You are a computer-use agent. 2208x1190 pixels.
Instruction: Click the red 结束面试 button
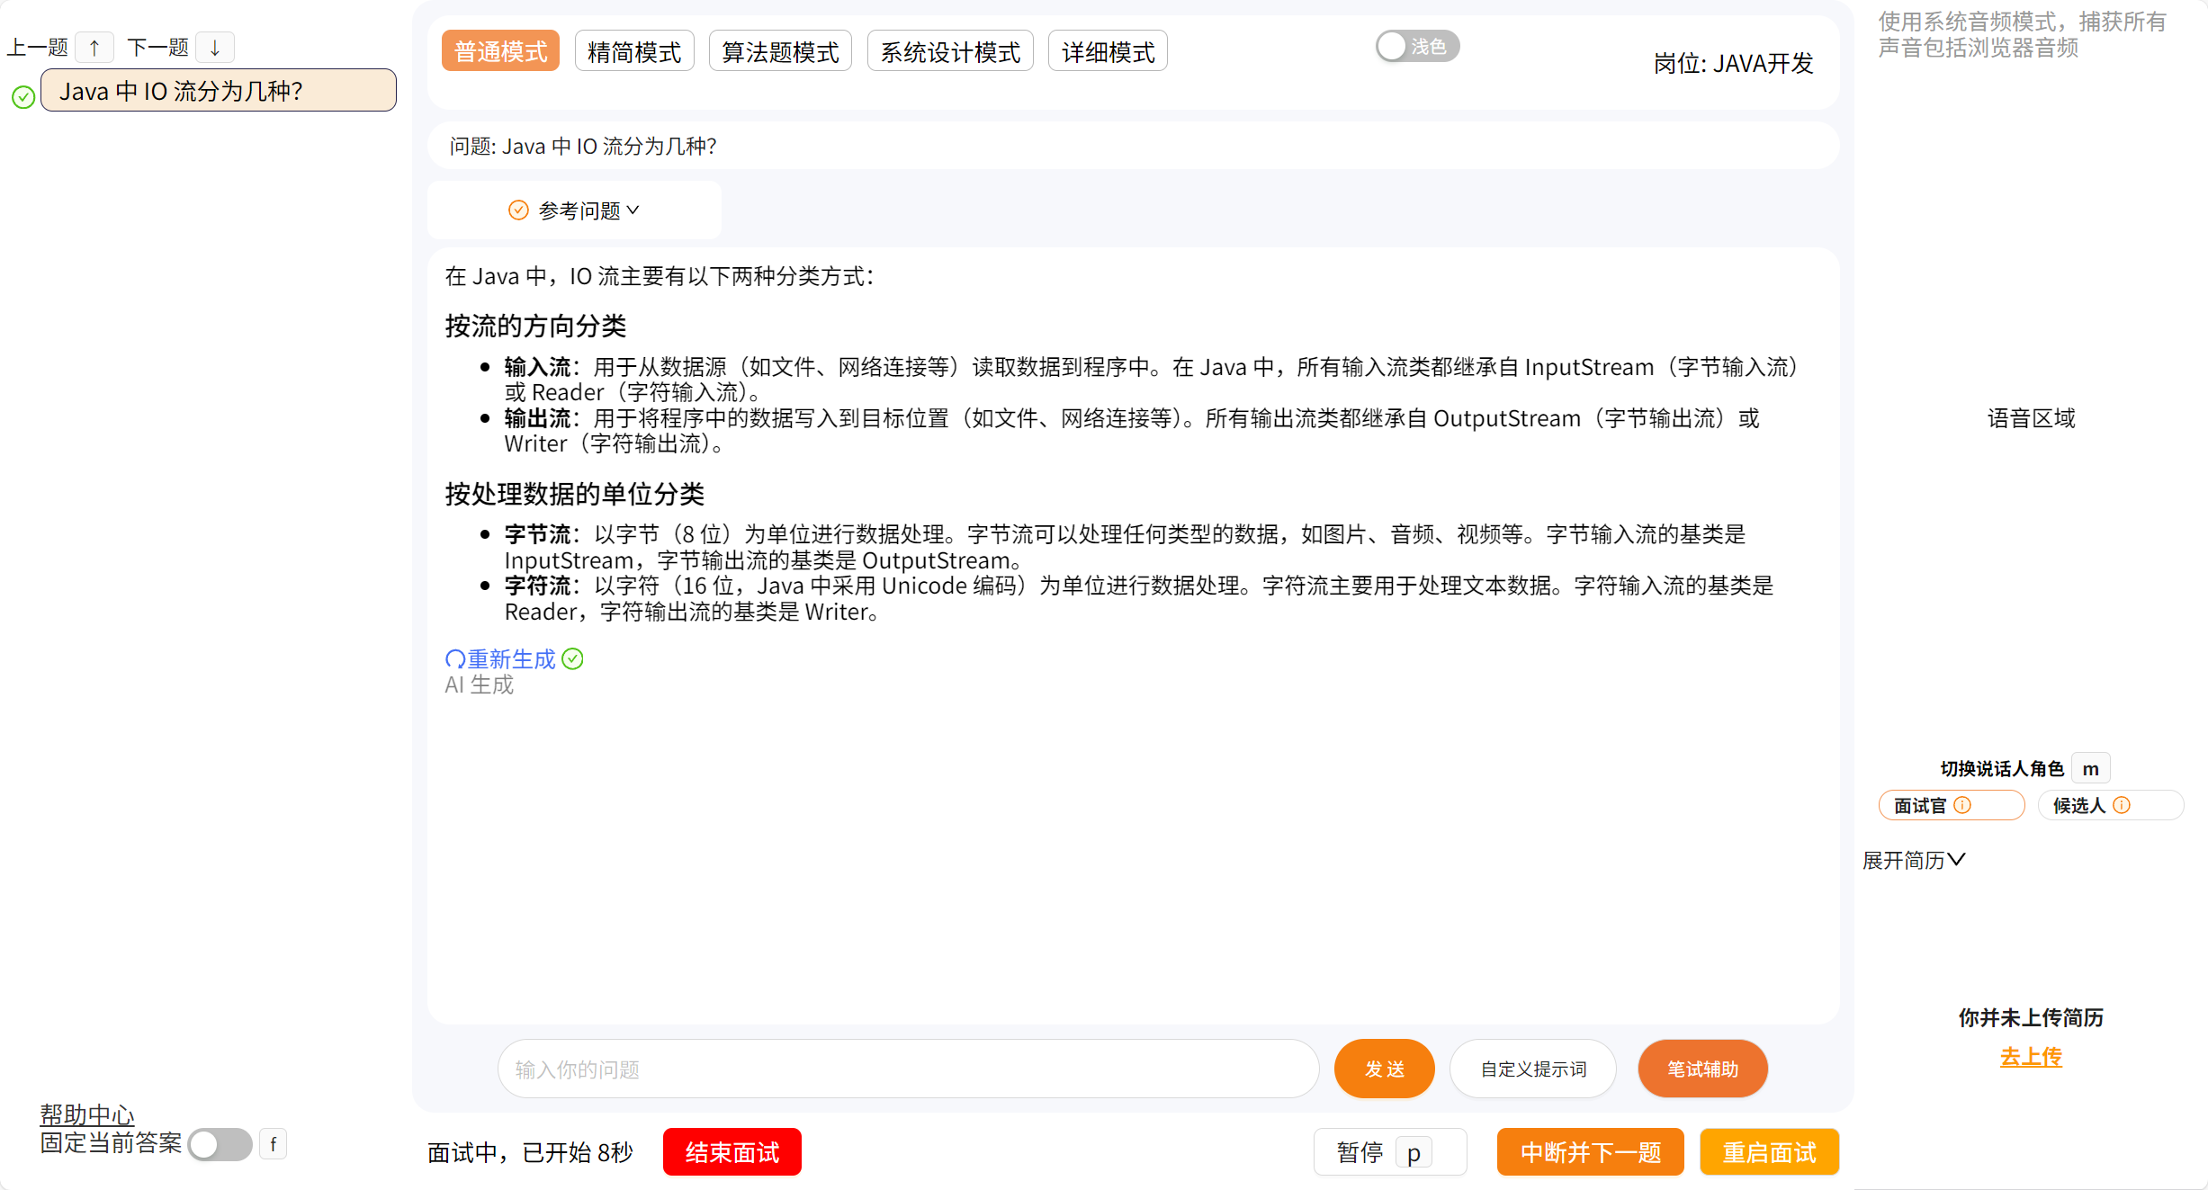pyautogui.click(x=732, y=1152)
